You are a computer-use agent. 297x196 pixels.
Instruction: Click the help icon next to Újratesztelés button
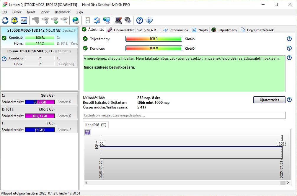(x=289, y=100)
